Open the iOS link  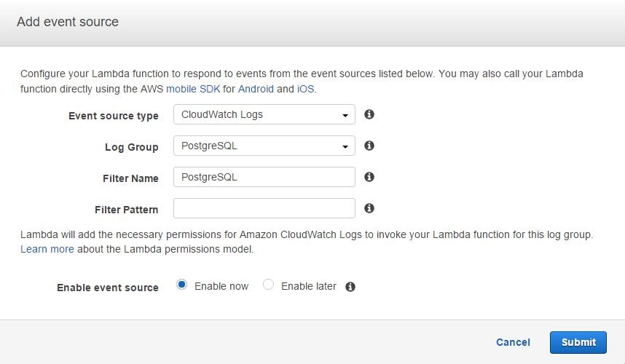coord(305,89)
